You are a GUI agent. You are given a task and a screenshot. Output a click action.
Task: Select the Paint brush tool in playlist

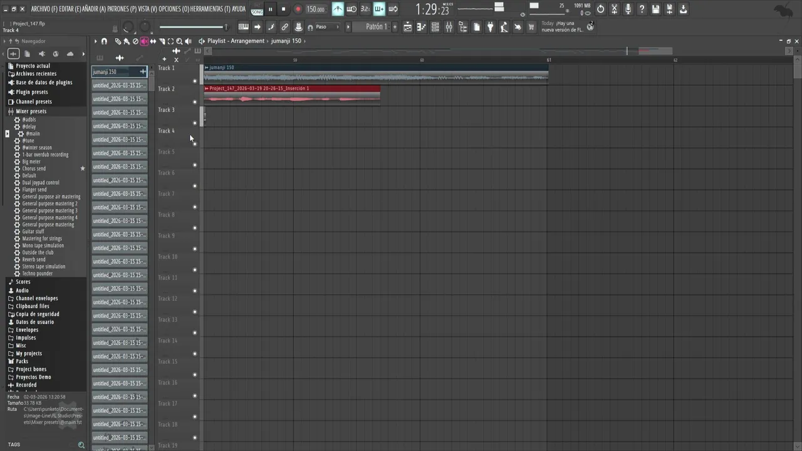tap(126, 41)
